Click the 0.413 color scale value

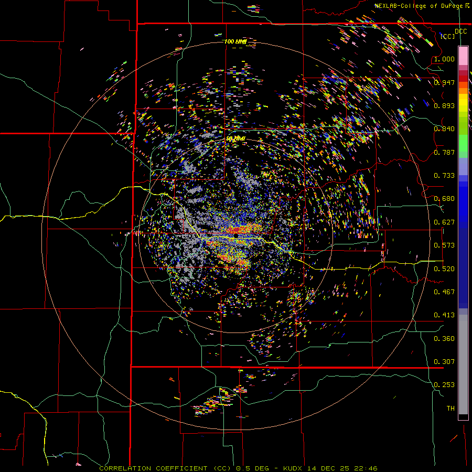(x=444, y=315)
